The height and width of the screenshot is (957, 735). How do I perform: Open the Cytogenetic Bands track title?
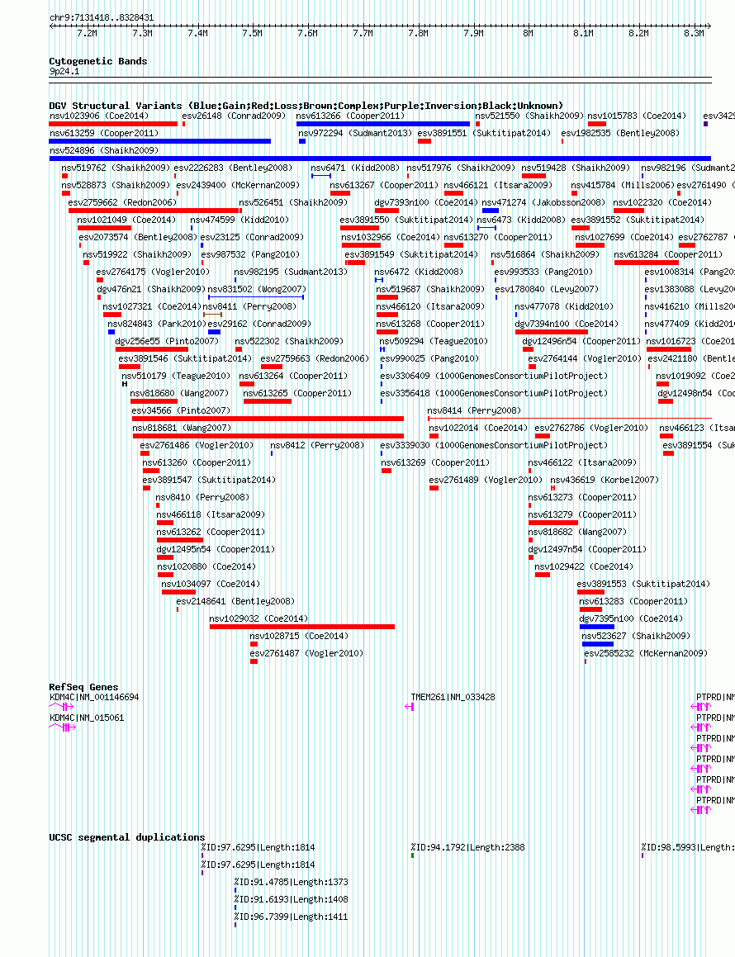coord(98,61)
